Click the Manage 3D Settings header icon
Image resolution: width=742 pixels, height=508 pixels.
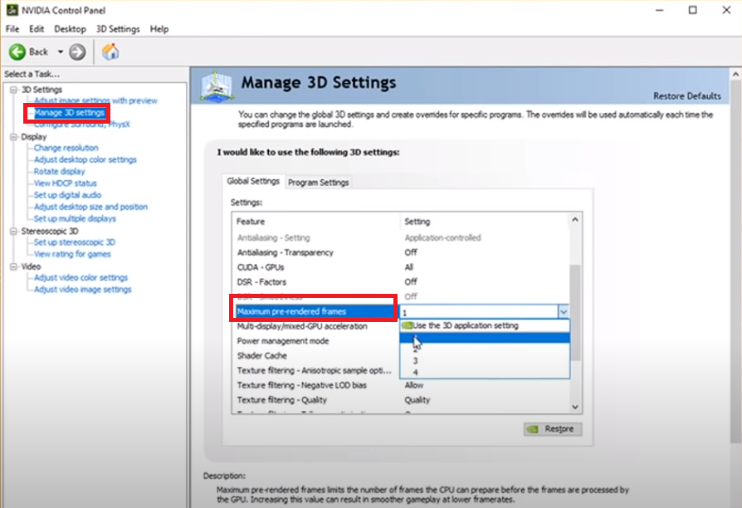pos(217,86)
